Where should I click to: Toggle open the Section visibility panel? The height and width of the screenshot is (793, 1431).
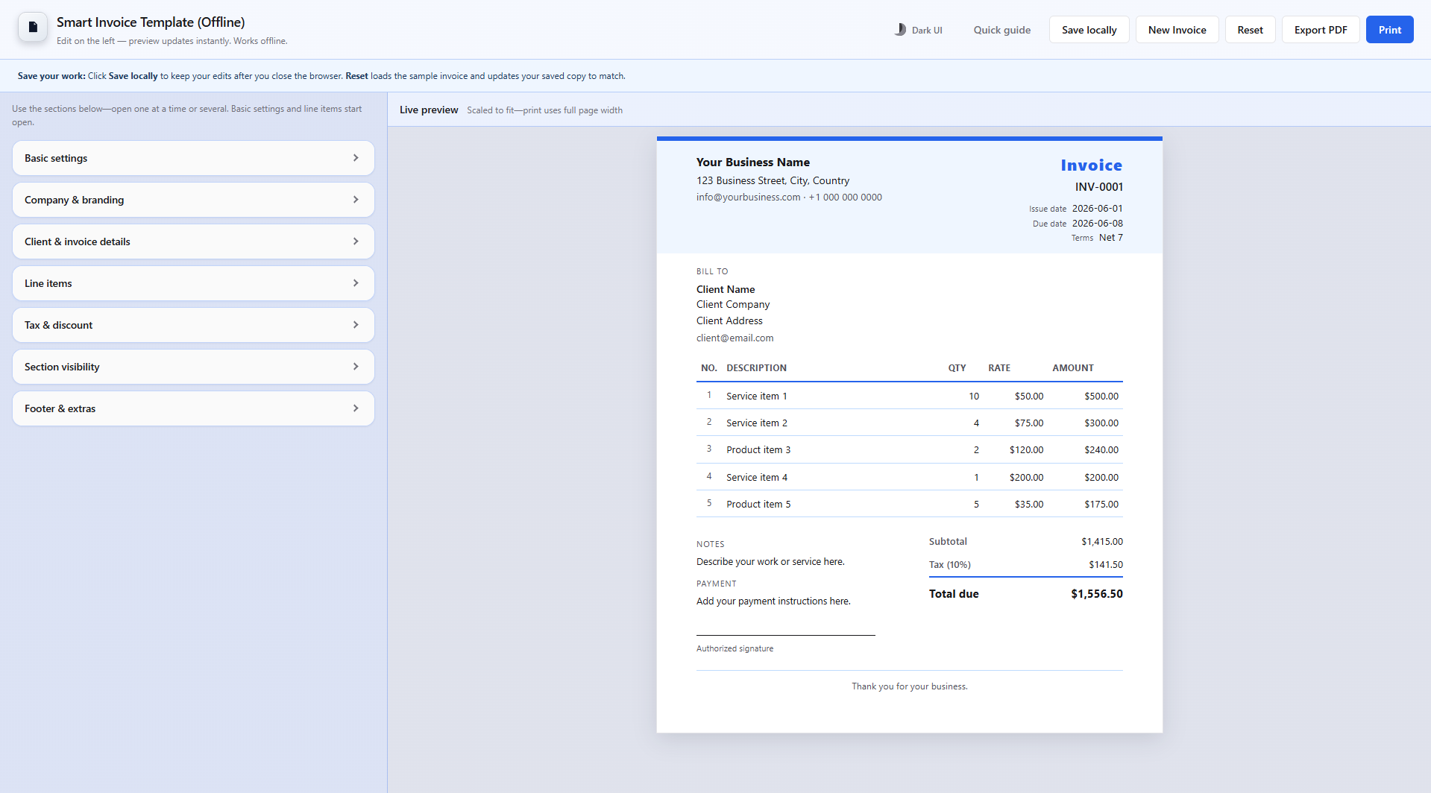pos(192,366)
